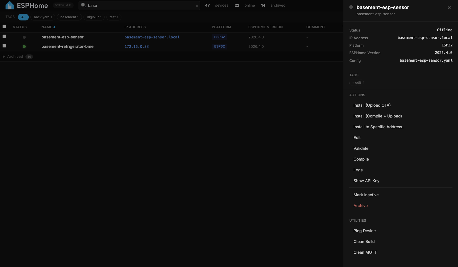Click the IP Address column header
Screen dimensions: 458x267
pyautogui.click(x=135, y=27)
